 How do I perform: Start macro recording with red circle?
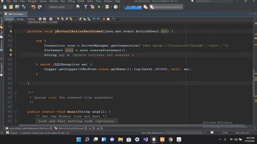[104, 19]
